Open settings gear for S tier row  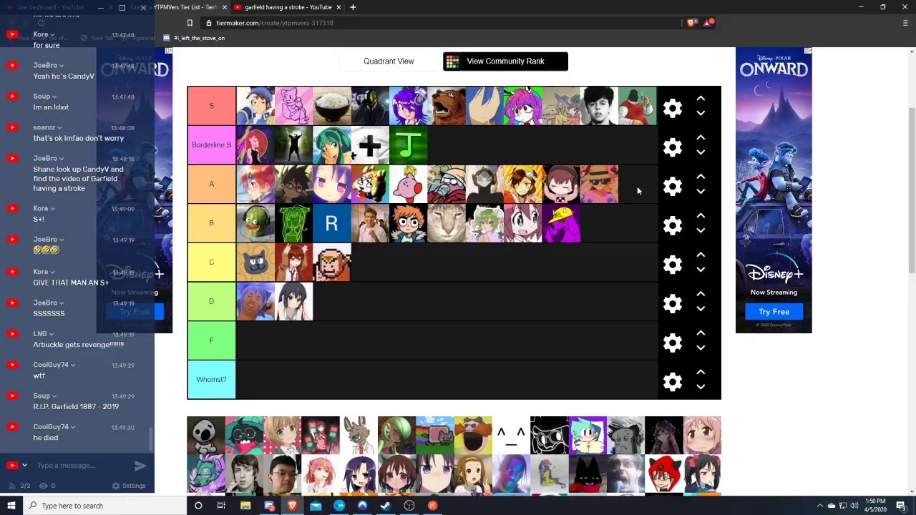[672, 108]
